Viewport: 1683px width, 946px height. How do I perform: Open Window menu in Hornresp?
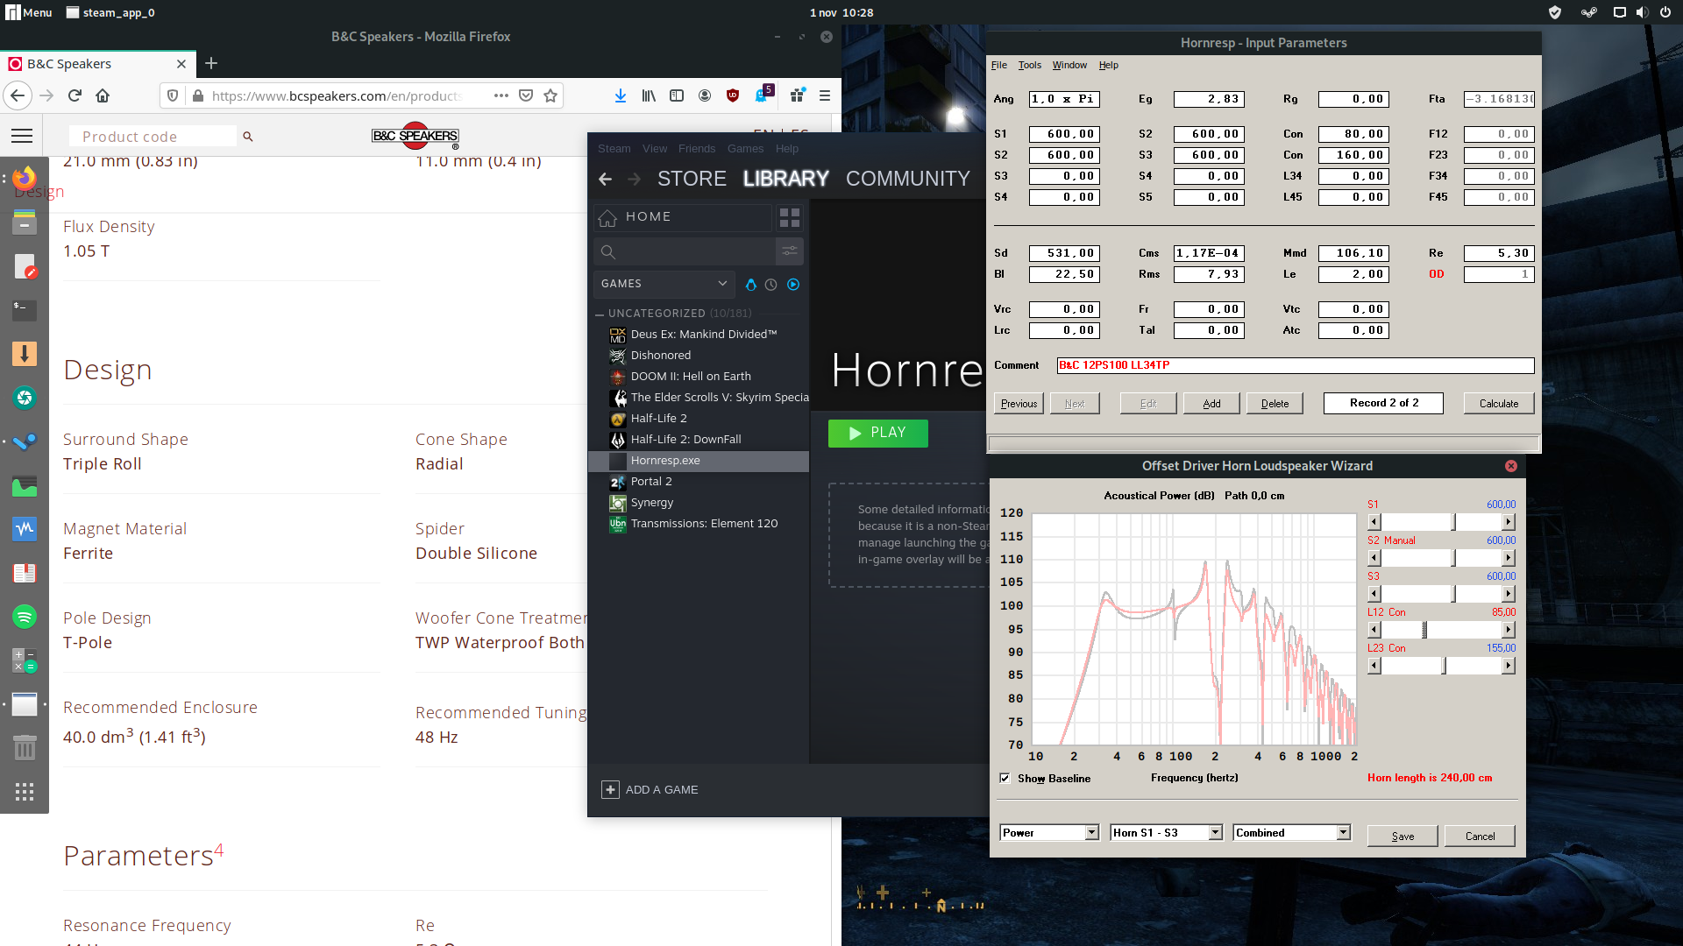click(1069, 65)
